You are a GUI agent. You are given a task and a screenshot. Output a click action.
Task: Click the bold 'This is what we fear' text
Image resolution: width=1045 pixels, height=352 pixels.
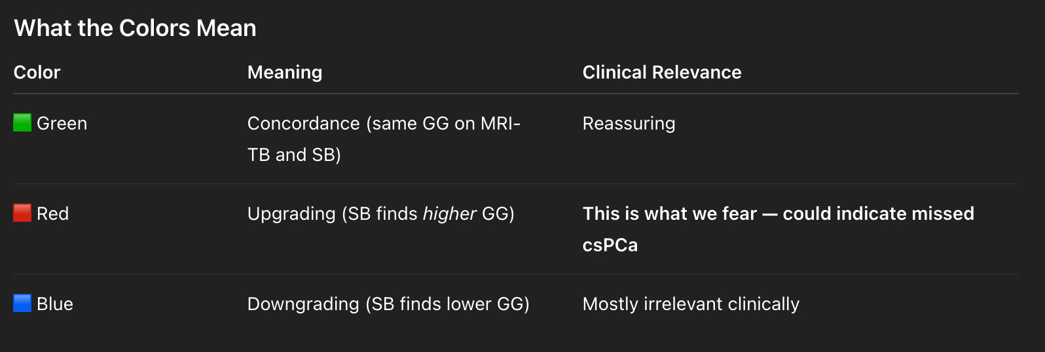point(670,213)
